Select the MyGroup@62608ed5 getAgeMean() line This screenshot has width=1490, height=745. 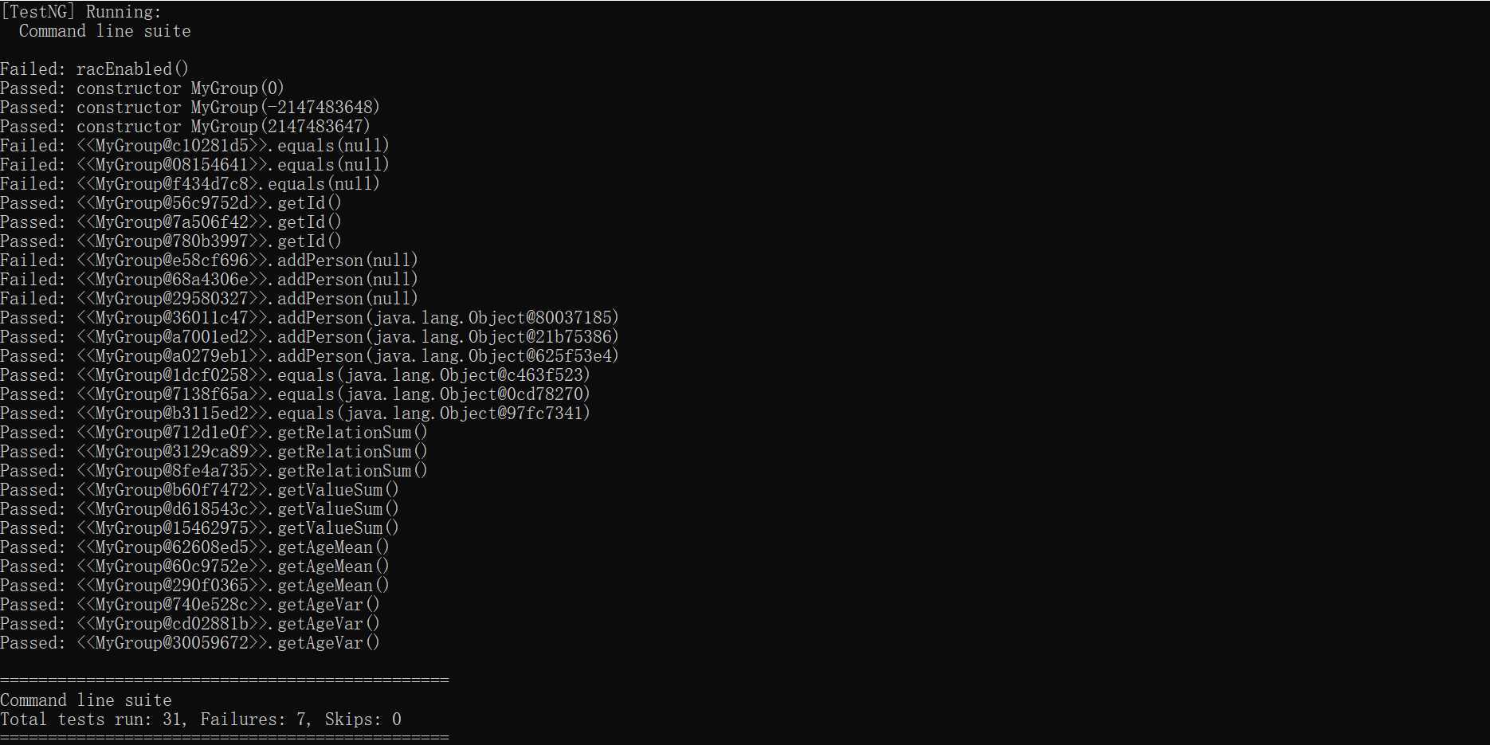pos(194,547)
